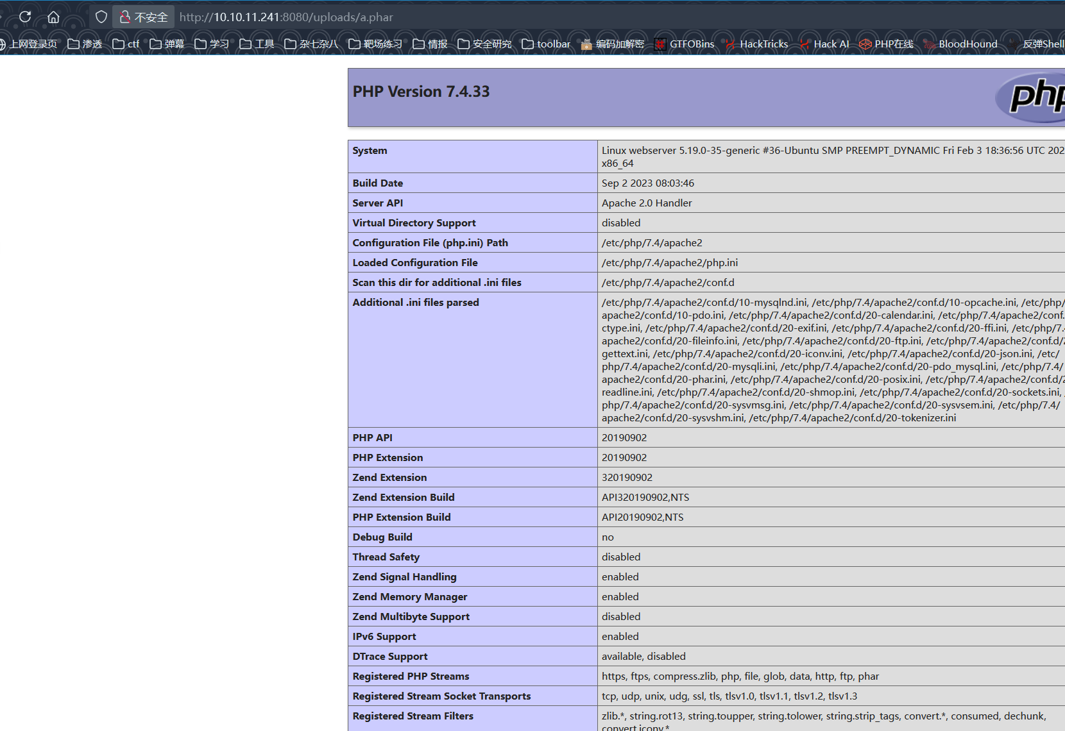The height and width of the screenshot is (731, 1065).
Task: Open the GTFOBins bookmark
Action: pyautogui.click(x=684, y=44)
